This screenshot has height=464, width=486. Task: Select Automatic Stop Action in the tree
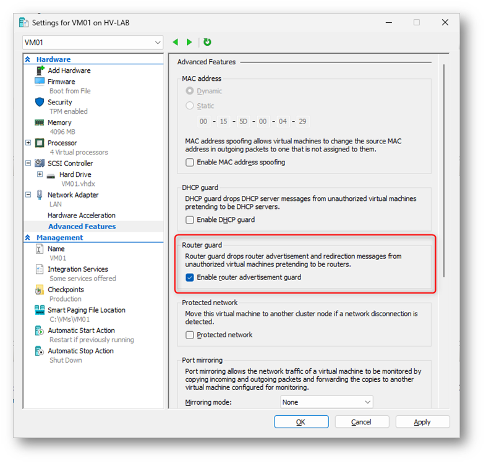tap(80, 351)
